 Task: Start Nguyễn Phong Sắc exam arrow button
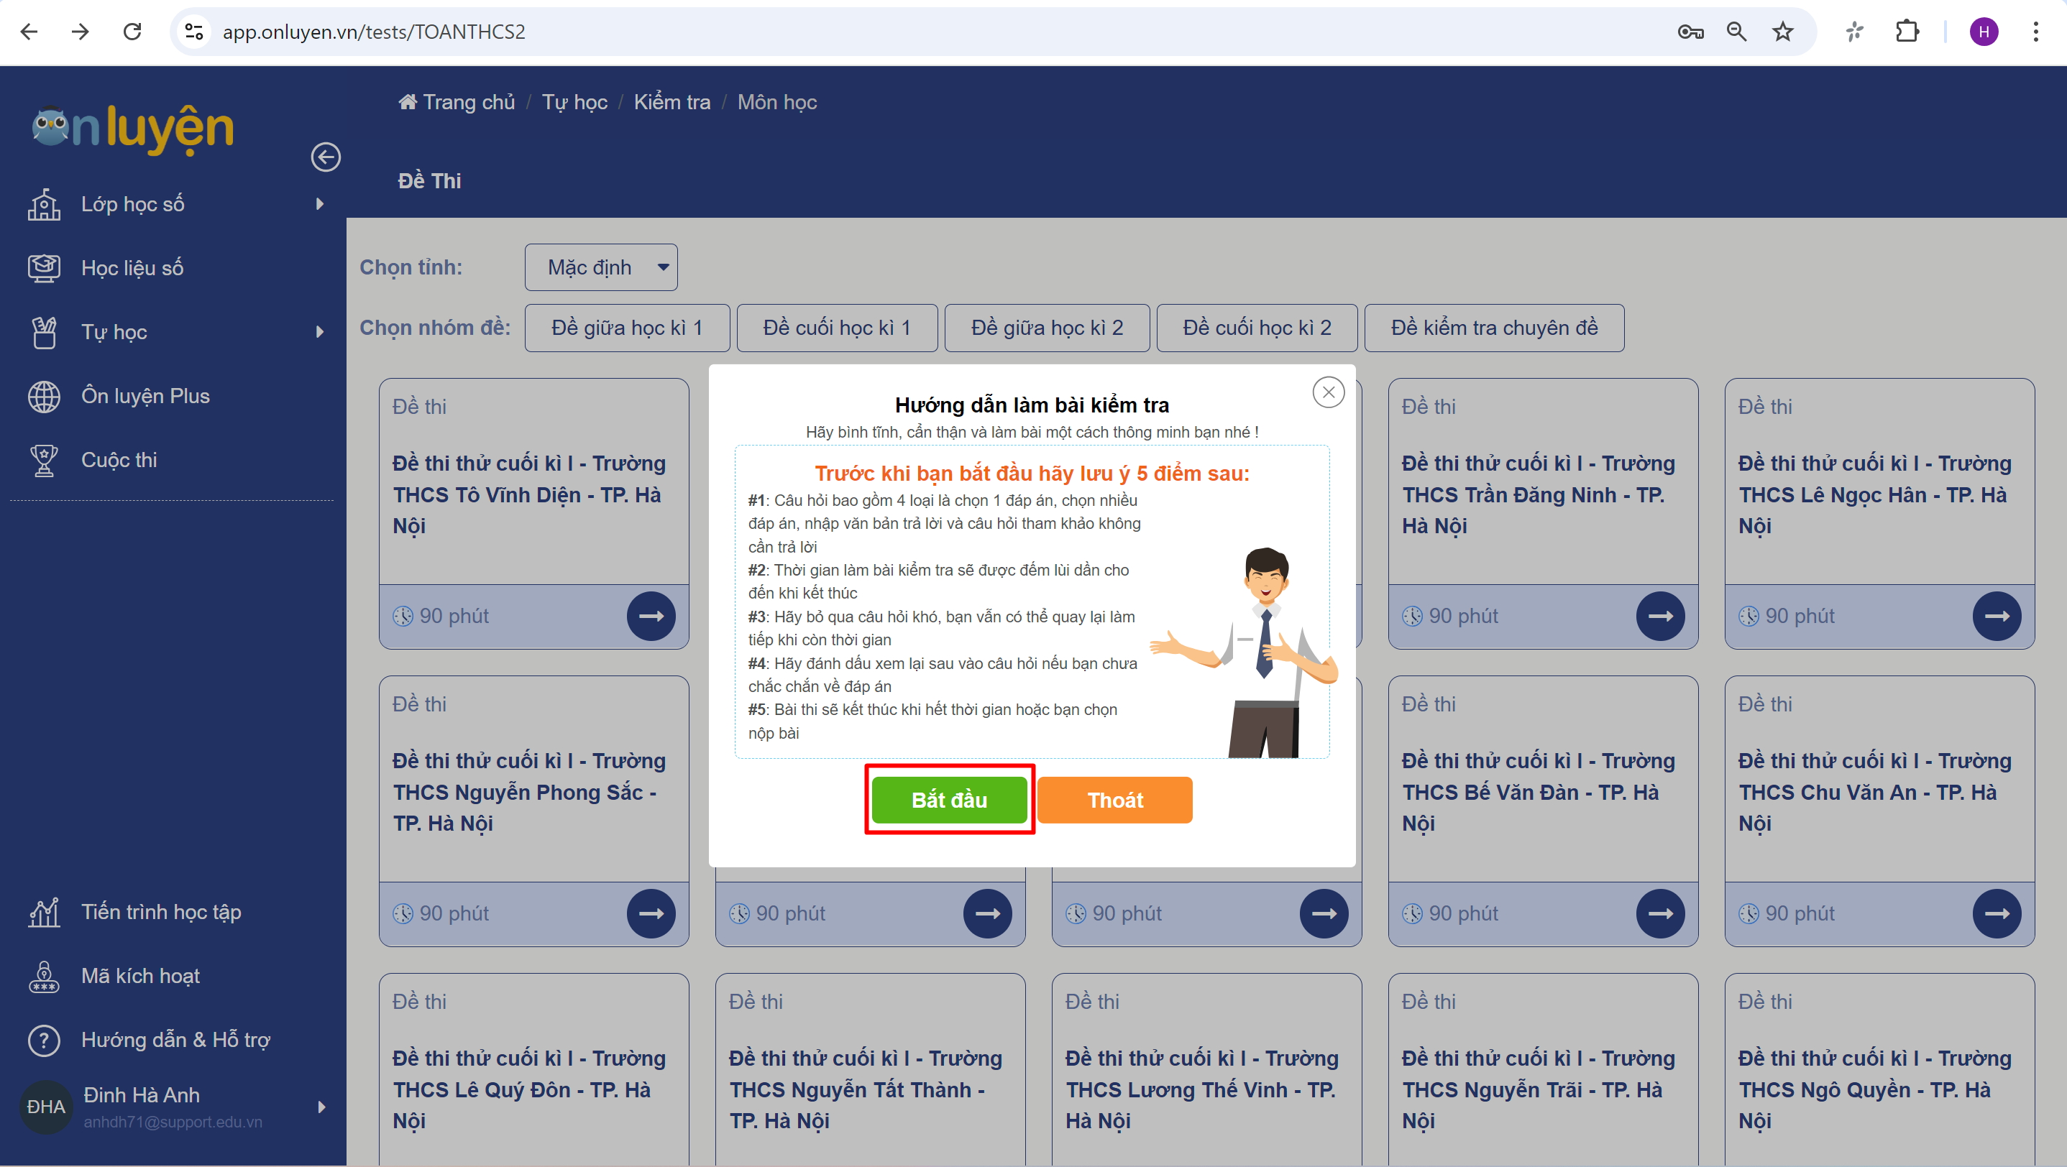click(651, 913)
